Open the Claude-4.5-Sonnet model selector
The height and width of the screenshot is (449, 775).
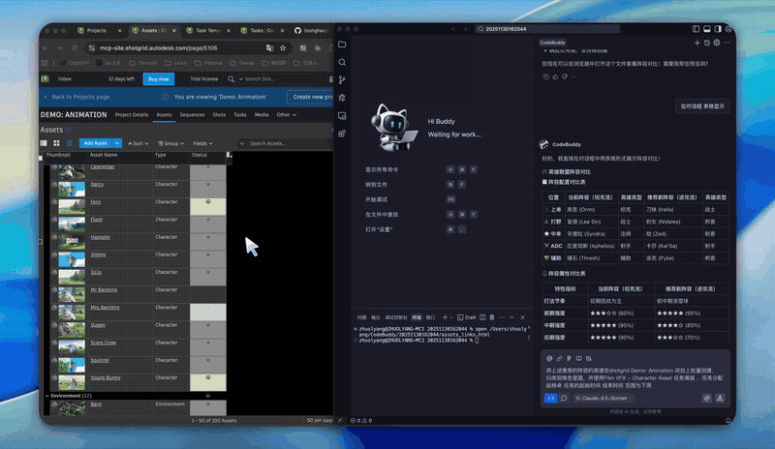604,398
